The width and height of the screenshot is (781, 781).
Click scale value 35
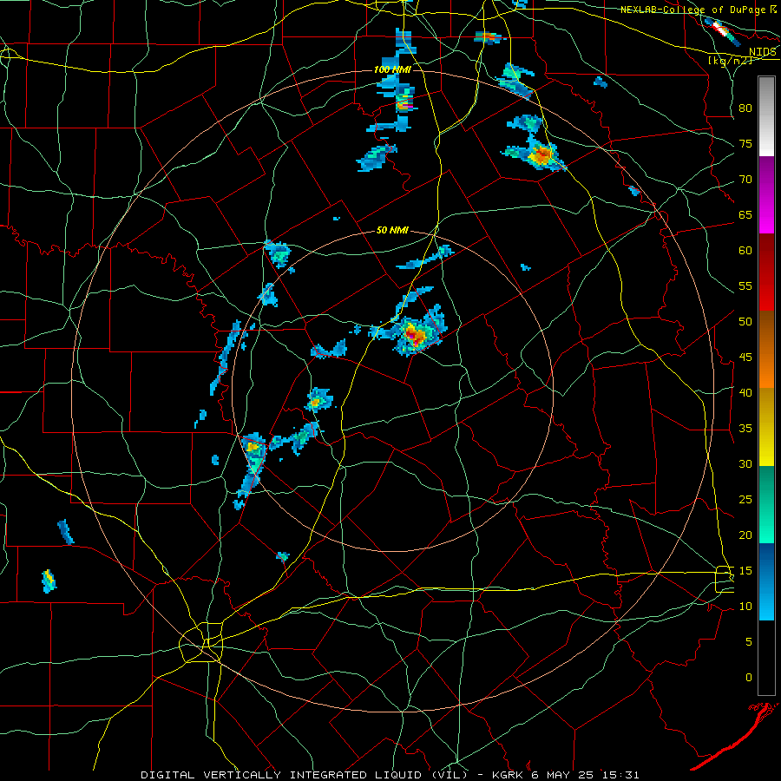(745, 429)
